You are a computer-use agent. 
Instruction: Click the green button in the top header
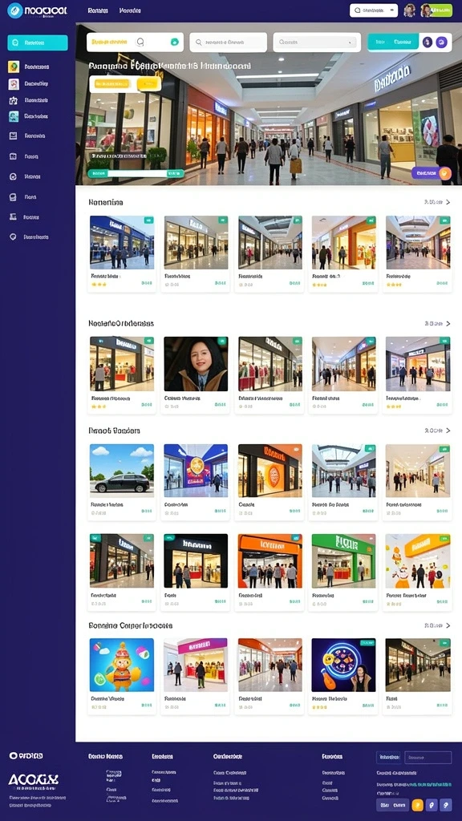(437, 10)
